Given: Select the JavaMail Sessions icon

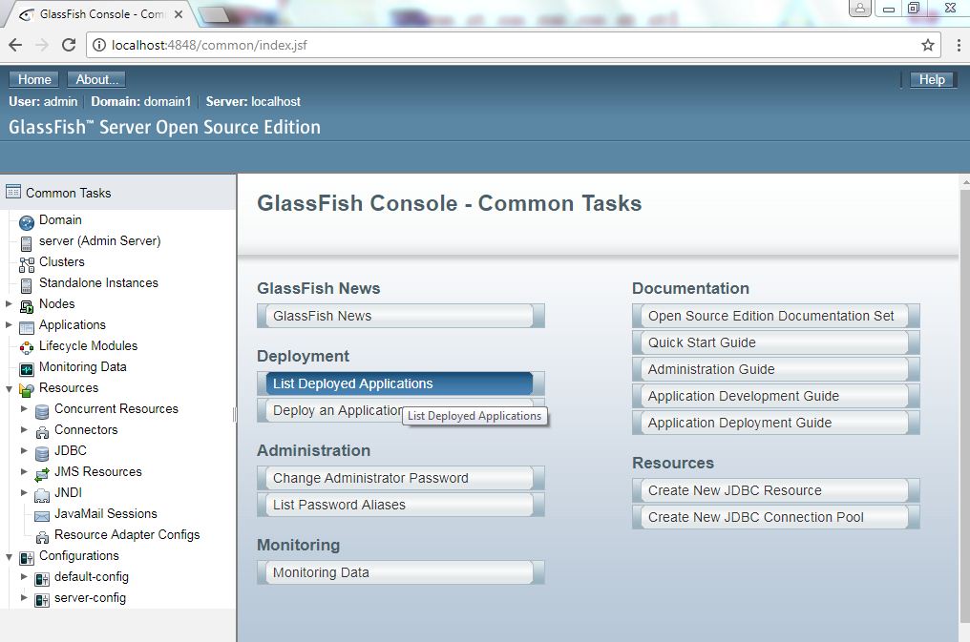Looking at the screenshot, I should (x=40, y=513).
